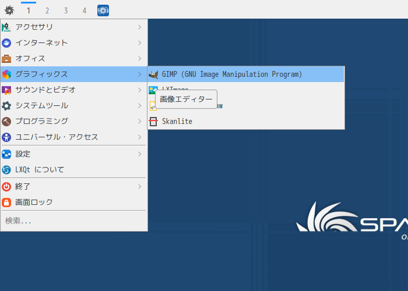This screenshot has height=291, width=408.
Task: Click the red 終了 power icon
Action: point(6,187)
